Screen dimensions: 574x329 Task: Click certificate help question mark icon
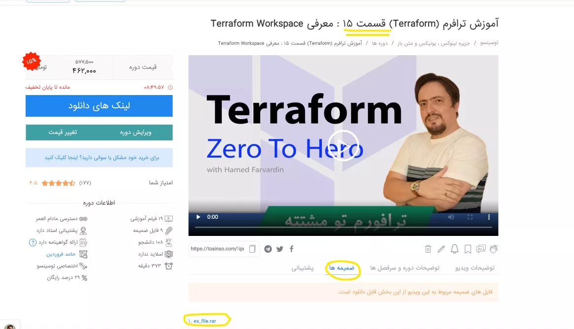point(33,242)
